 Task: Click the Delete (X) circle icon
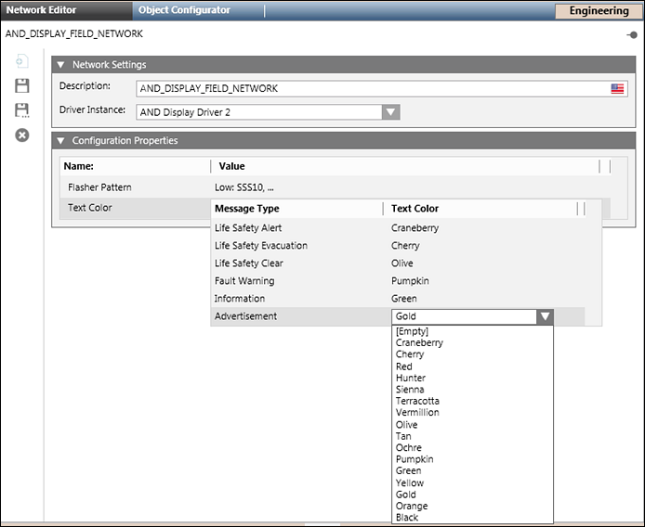click(x=22, y=135)
